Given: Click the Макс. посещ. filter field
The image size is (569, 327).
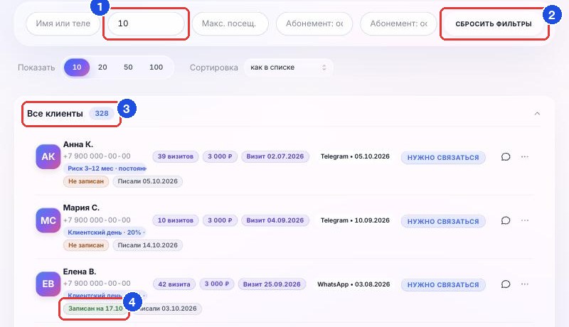Looking at the screenshot, I should coord(230,24).
